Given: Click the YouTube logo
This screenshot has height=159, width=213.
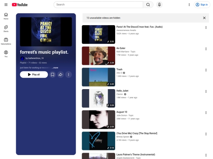Looking at the screenshot, I should 20,5.
